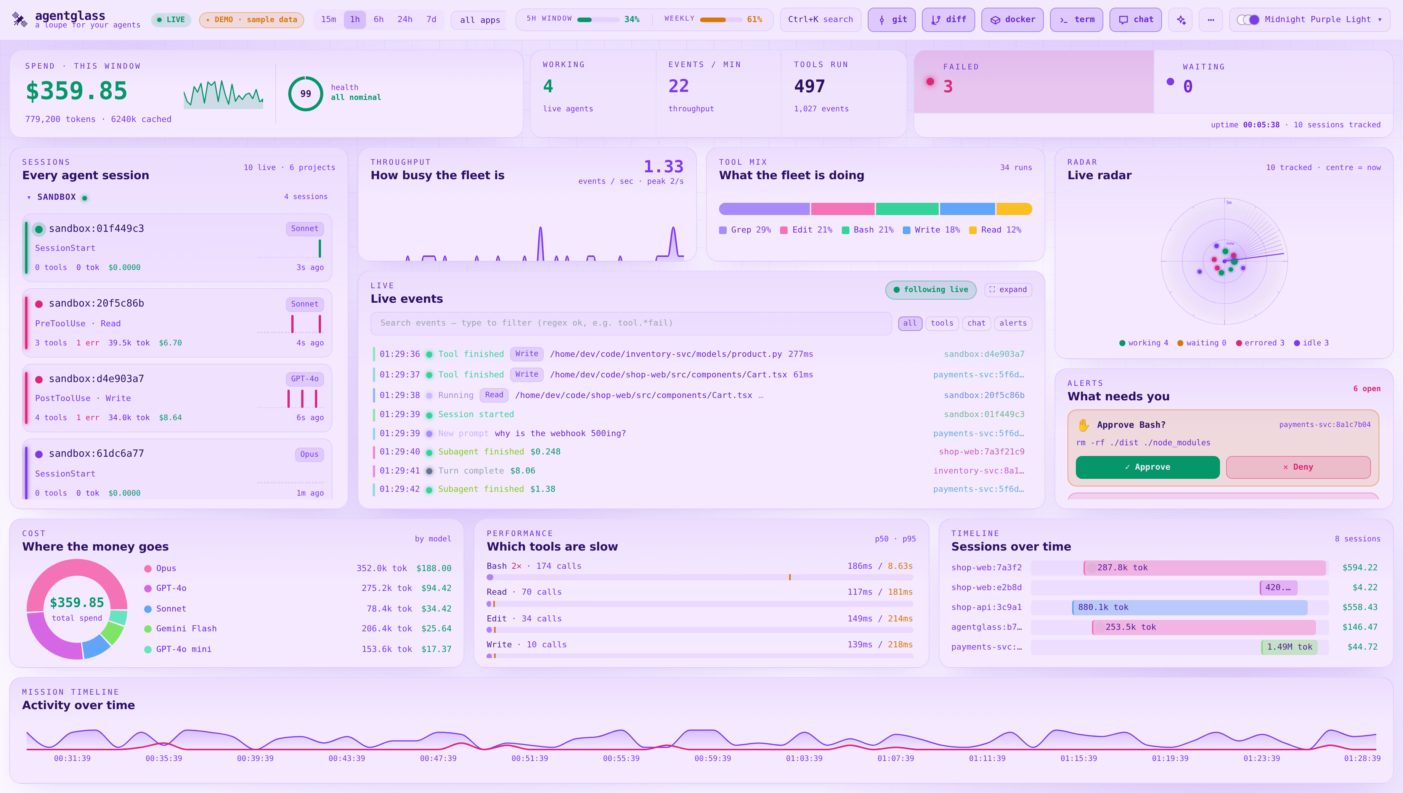This screenshot has height=793, width=1403.
Task: Select the 1h time range
Action: [355, 19]
